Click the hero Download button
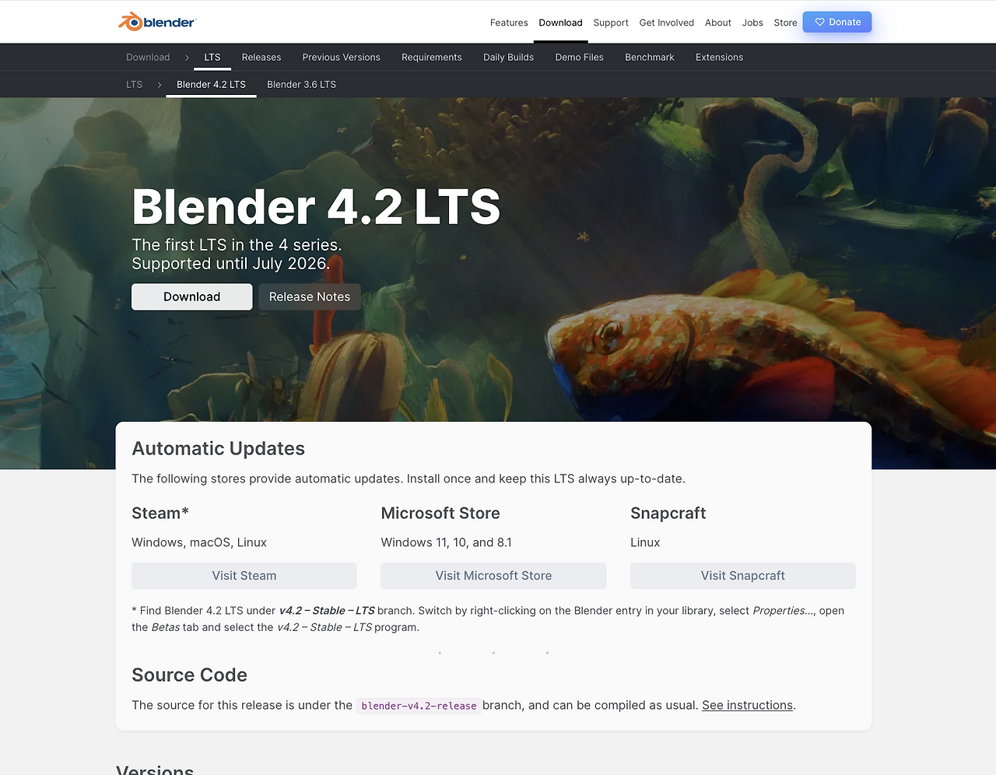 [x=192, y=296]
